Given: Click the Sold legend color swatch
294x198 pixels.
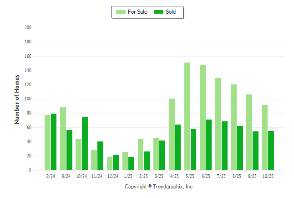Looking at the screenshot, I should pos(159,12).
